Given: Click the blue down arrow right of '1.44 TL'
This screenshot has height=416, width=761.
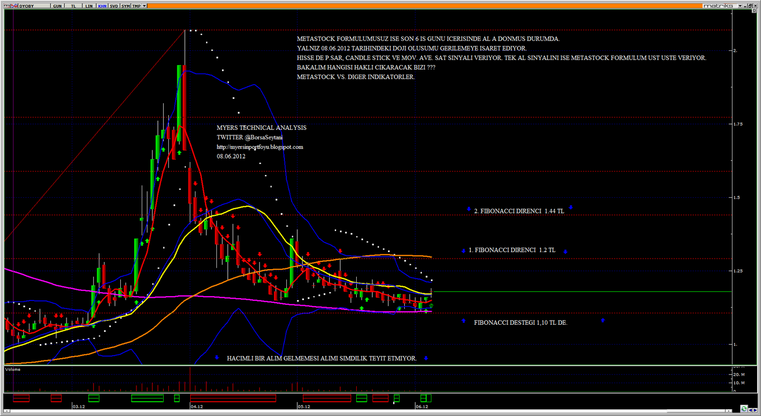Looking at the screenshot, I should tap(571, 208).
